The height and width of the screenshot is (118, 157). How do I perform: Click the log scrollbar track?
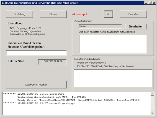(x=152, y=104)
